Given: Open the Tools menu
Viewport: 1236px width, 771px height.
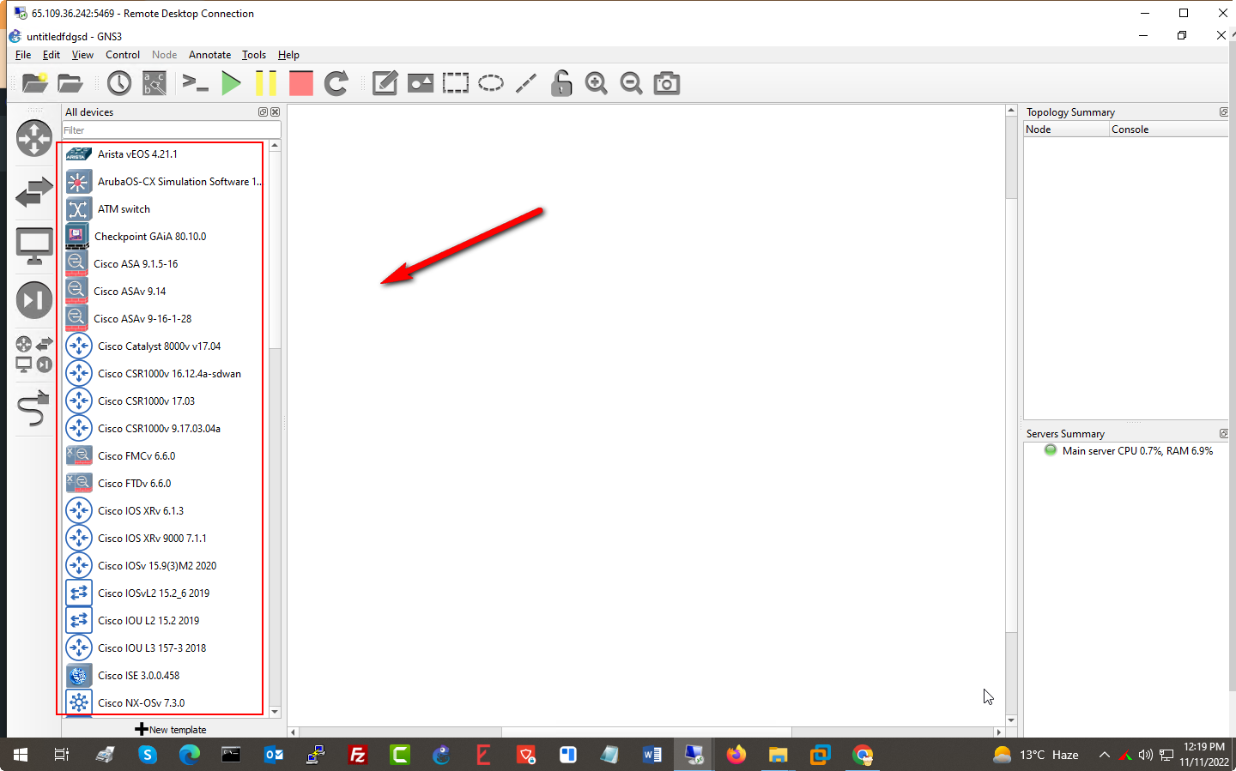Looking at the screenshot, I should click(x=253, y=55).
